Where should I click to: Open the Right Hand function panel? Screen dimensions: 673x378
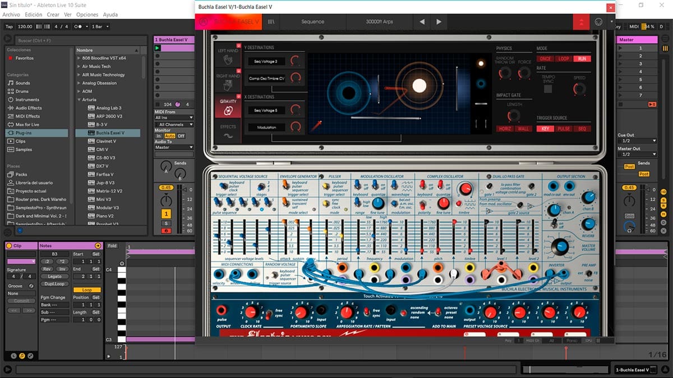click(x=228, y=80)
